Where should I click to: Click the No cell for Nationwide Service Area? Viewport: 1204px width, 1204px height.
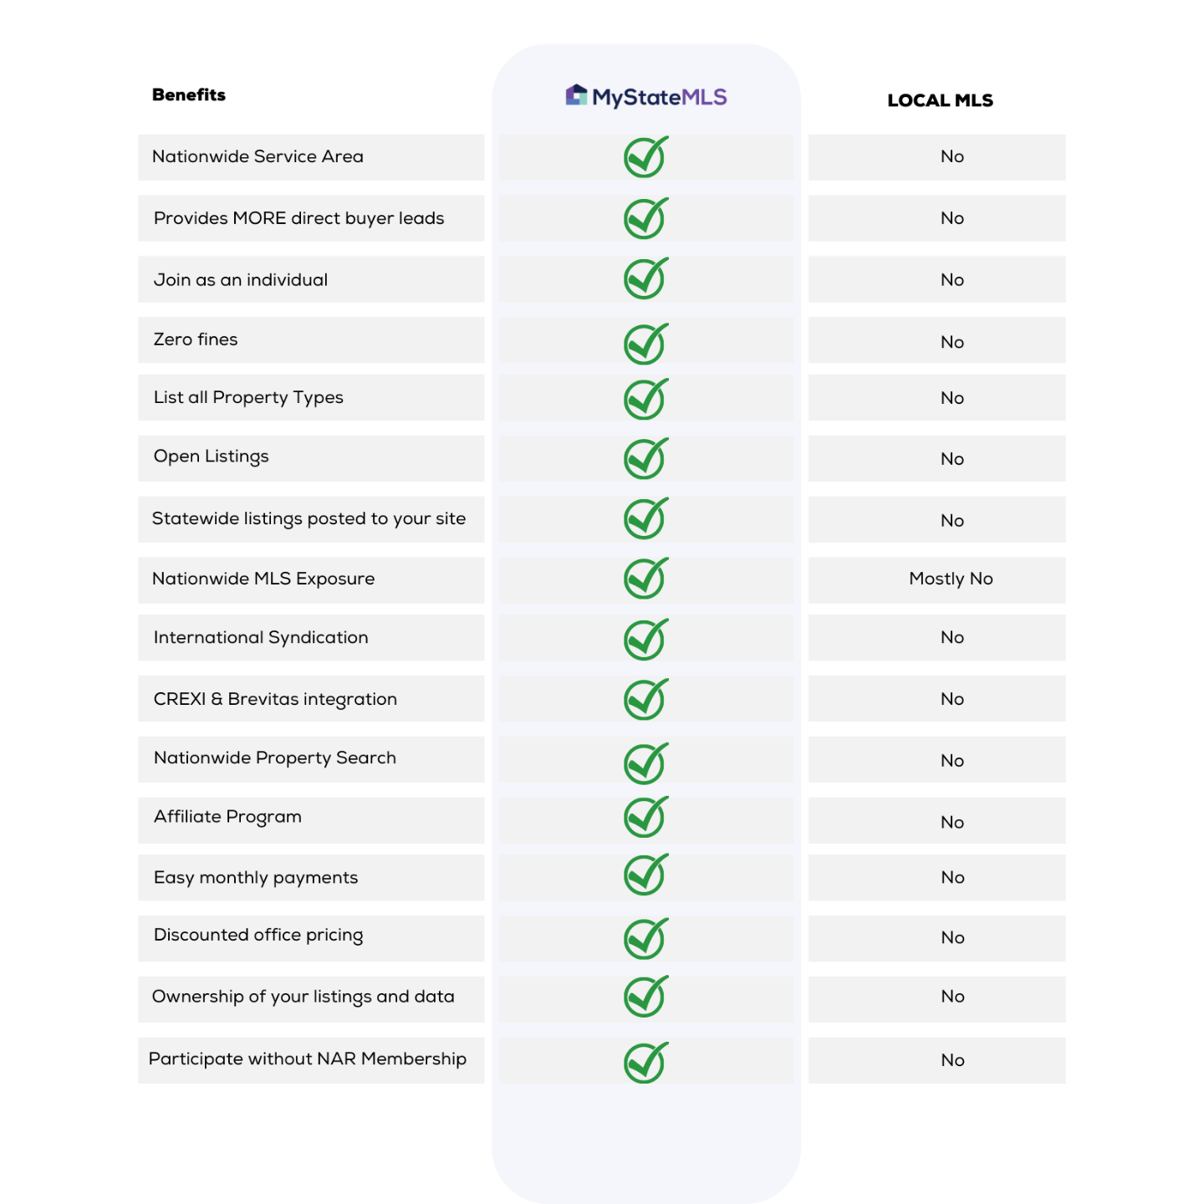(x=951, y=157)
